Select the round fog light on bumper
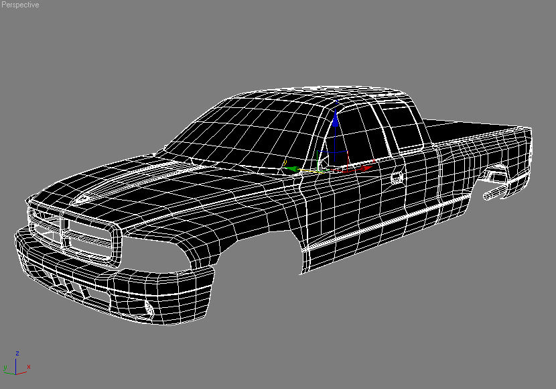The width and height of the screenshot is (556, 389). click(149, 307)
